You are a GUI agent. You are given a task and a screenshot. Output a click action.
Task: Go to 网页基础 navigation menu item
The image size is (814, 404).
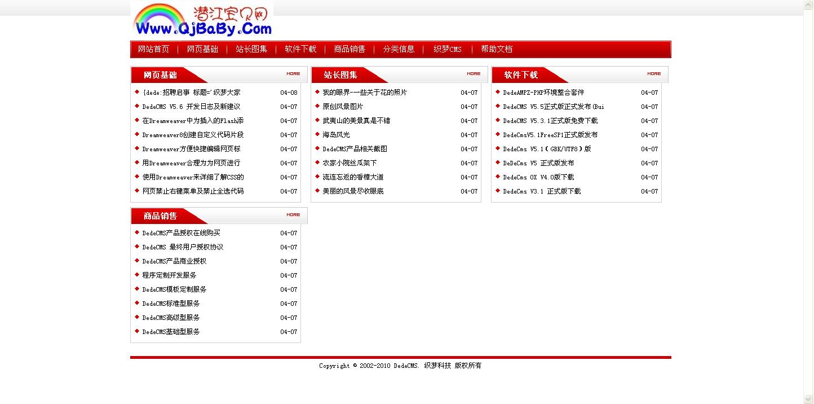pyautogui.click(x=202, y=49)
